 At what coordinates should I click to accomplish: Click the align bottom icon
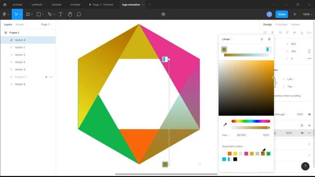point(302,32)
